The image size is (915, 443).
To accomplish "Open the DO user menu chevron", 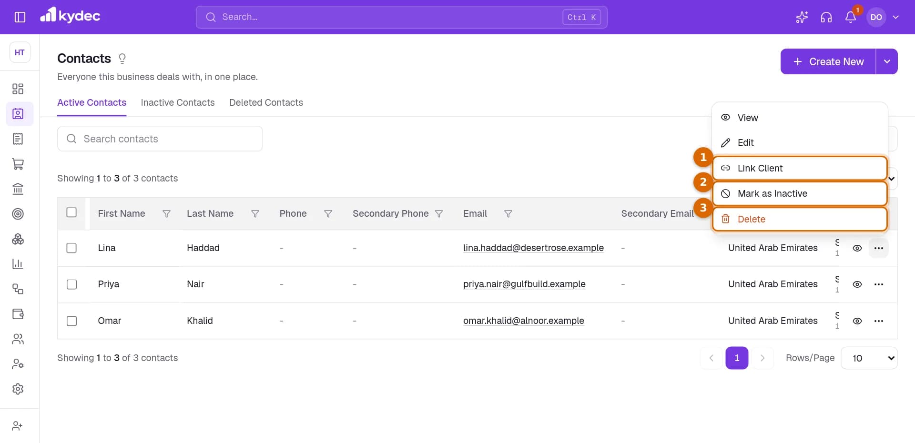I will pos(896,17).
